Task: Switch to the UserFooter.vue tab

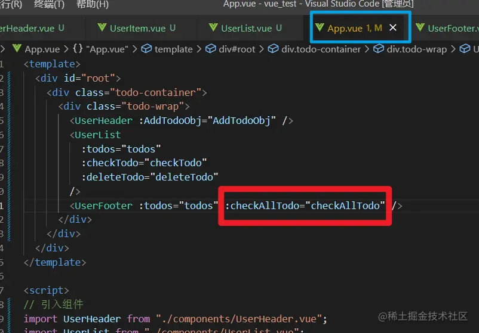Action: 448,29
